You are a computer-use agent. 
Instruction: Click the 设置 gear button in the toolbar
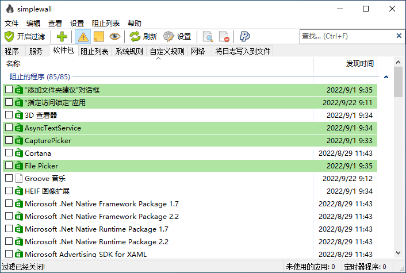[x=177, y=37]
